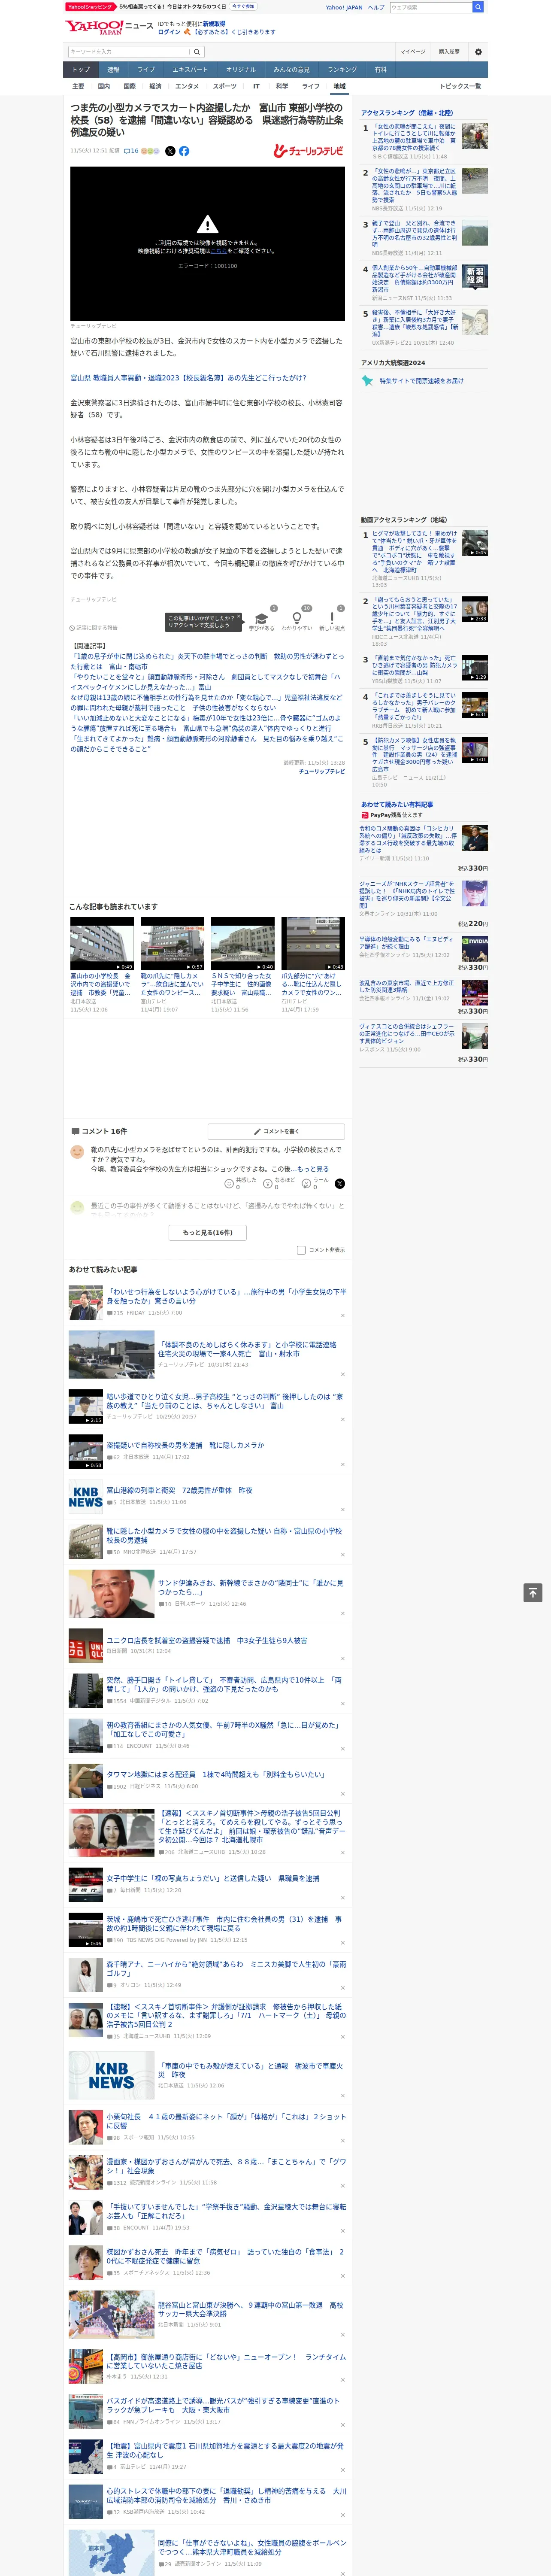The width and height of the screenshot is (551, 2576).
Task: Click the チューリップテレビ logo beside the headline
Action: (309, 151)
